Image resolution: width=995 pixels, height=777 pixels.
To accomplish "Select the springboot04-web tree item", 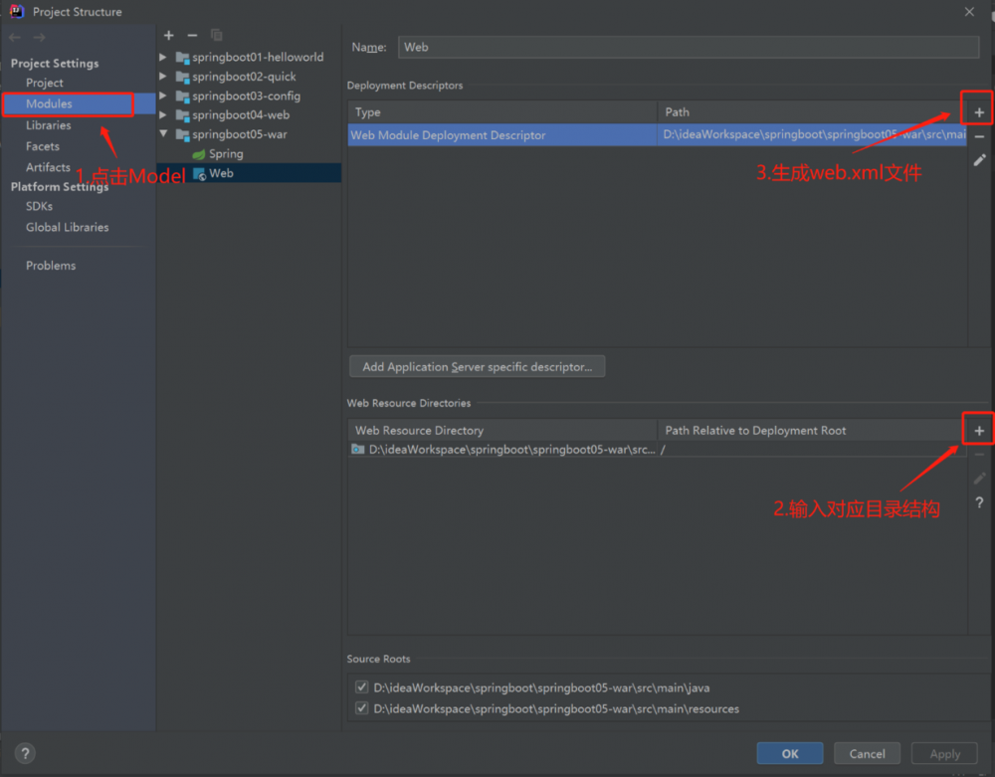I will pyautogui.click(x=241, y=114).
